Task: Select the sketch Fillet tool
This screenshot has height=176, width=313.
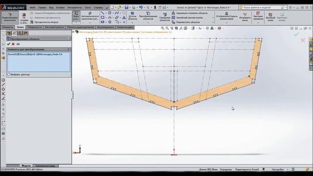Action: 117,22
